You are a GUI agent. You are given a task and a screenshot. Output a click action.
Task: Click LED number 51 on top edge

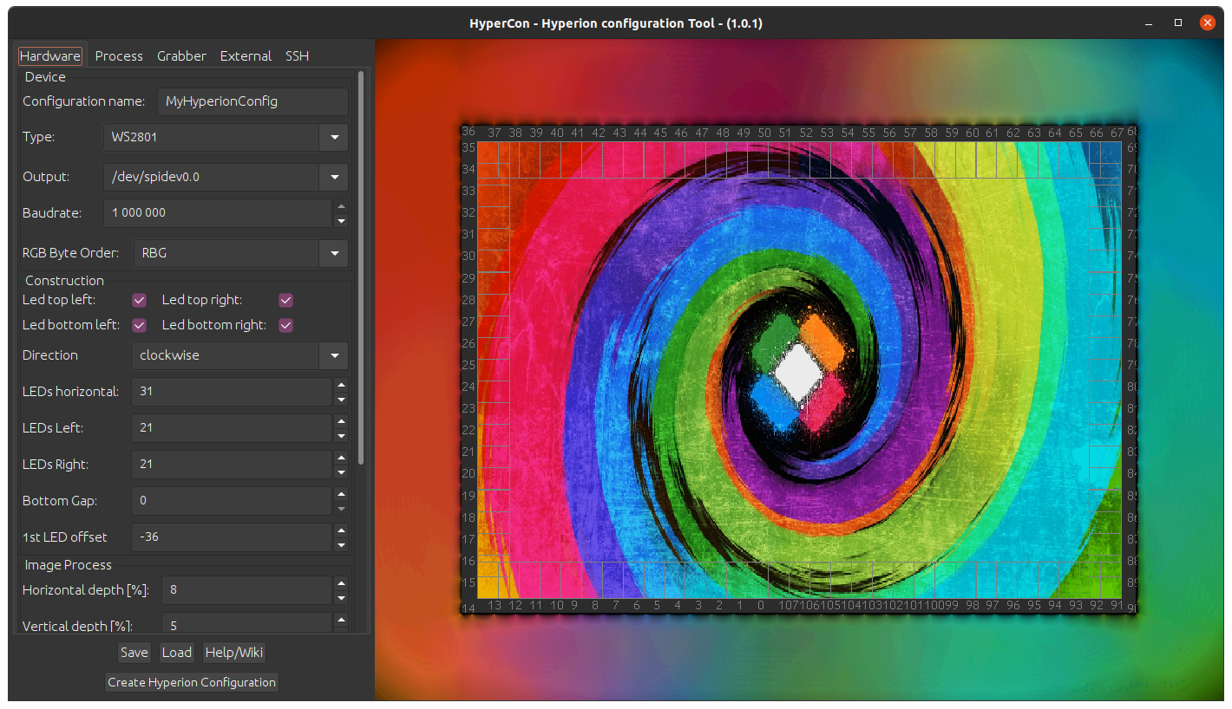785,133
